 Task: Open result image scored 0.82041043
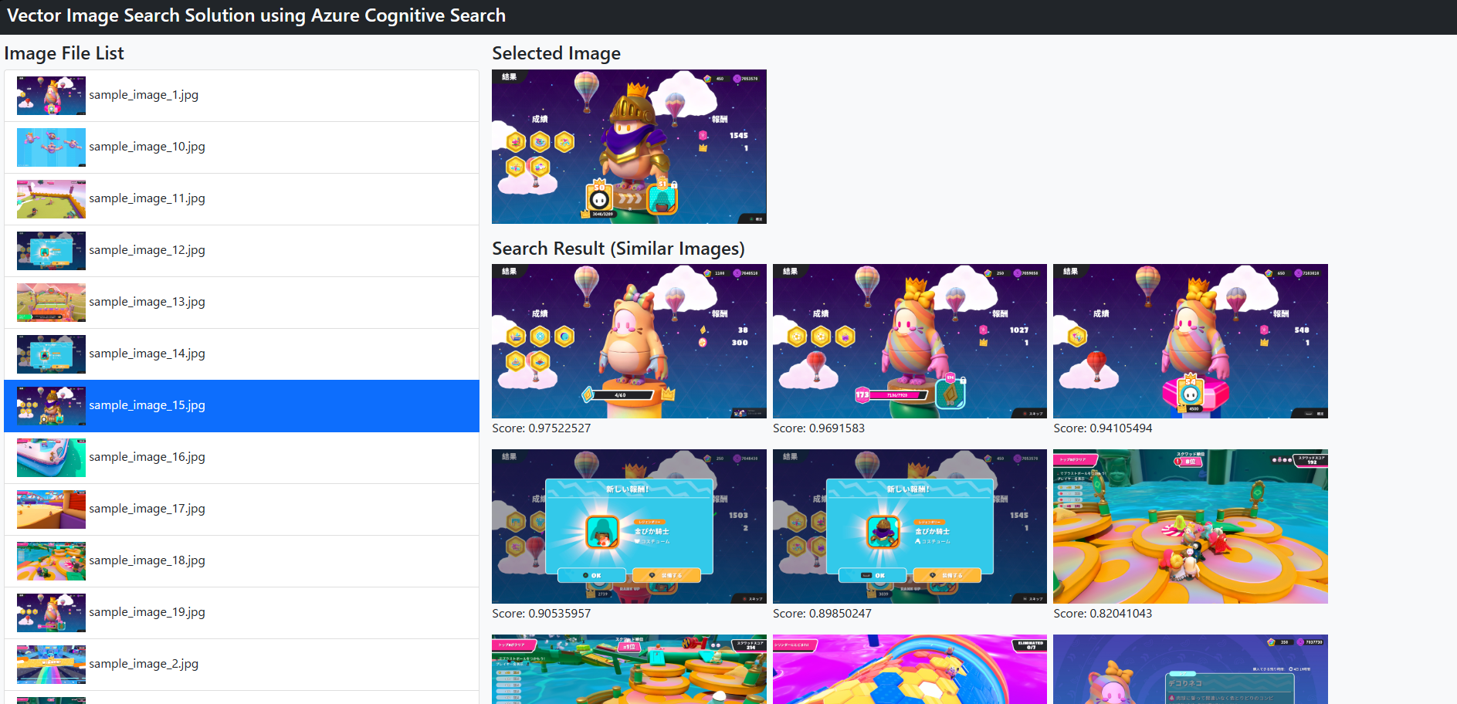(x=1191, y=526)
